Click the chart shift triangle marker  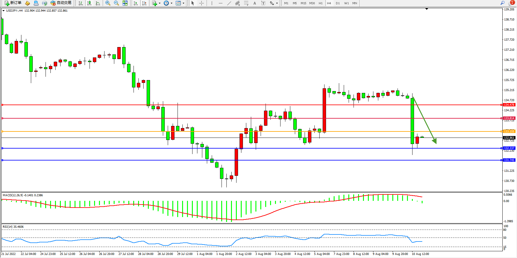tap(427, 9)
